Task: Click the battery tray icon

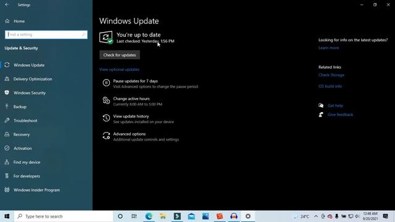Action: 344,216
